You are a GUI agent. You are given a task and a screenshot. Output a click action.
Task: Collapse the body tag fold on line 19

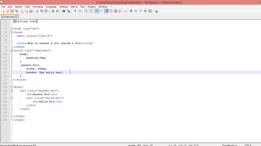click(x=12, y=87)
